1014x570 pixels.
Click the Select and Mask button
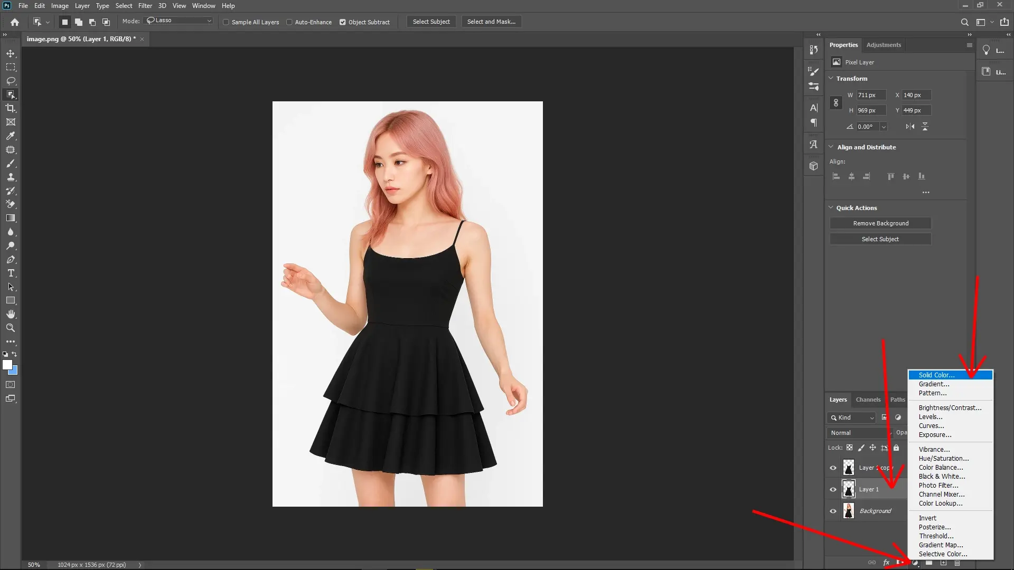click(x=491, y=21)
